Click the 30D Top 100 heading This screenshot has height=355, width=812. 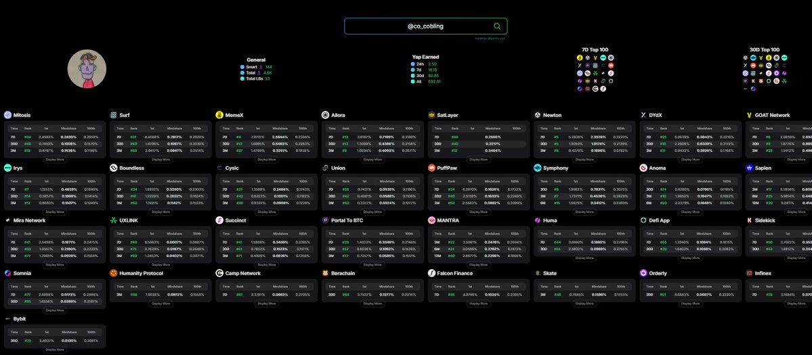pyautogui.click(x=765, y=49)
